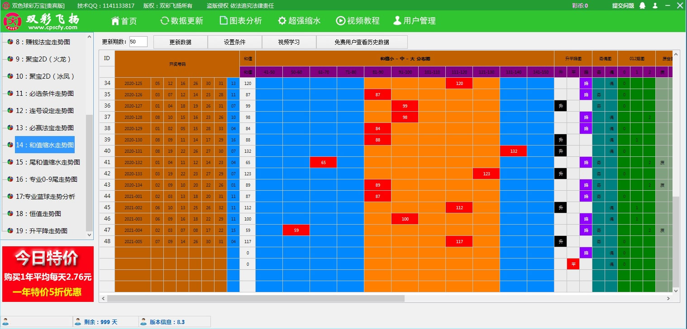Click pie icon next to 17:专业蓝球走势分析

[10, 197]
